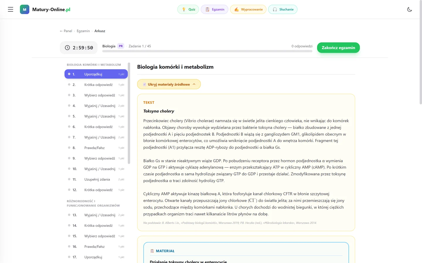422x263 pixels.
Task: Click the PR level badge
Action: pos(121,46)
